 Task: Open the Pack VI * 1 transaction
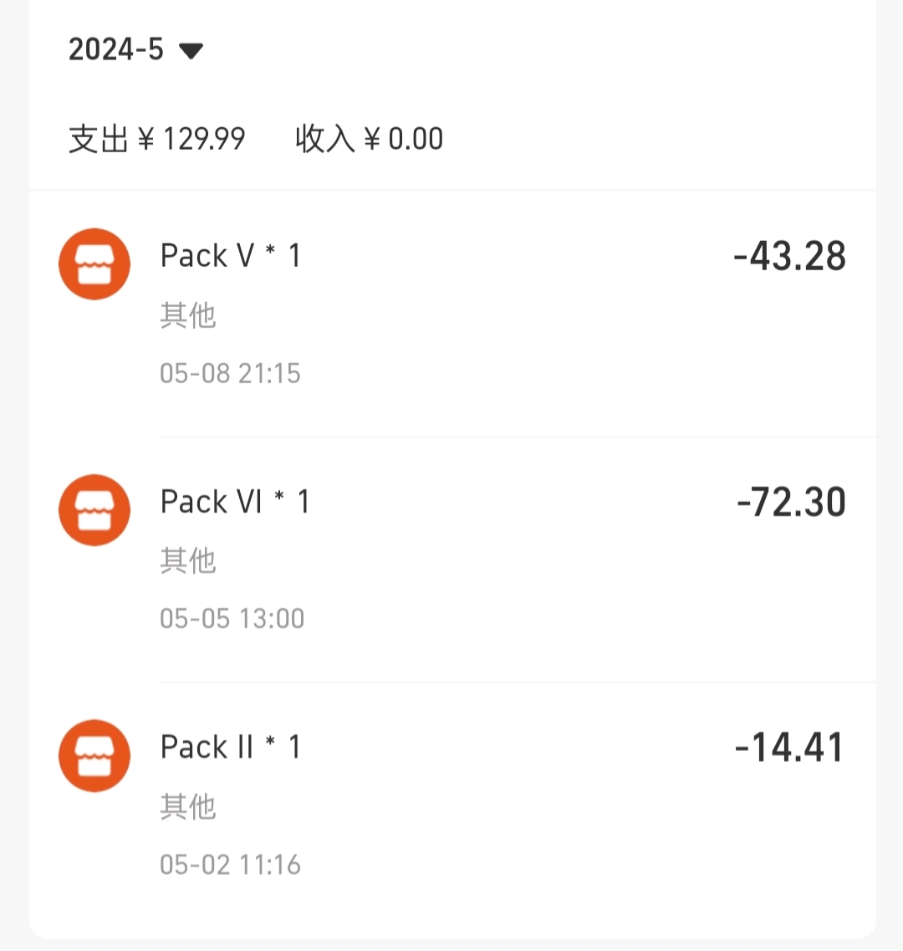452,560
